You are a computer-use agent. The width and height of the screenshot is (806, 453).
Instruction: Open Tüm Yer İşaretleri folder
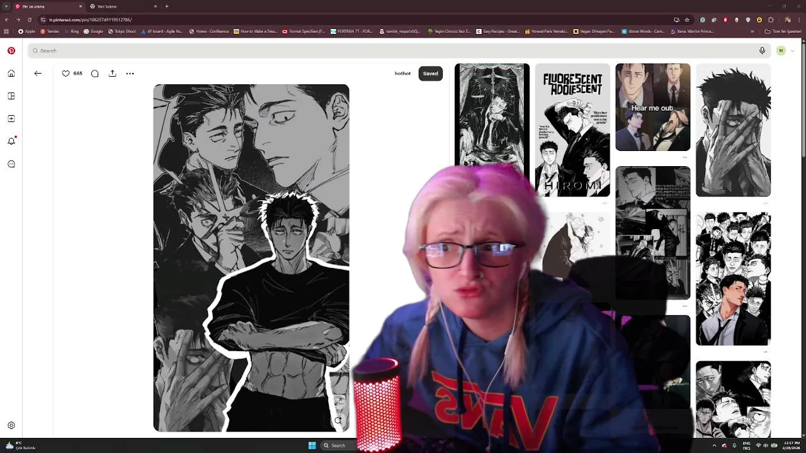[x=783, y=31]
